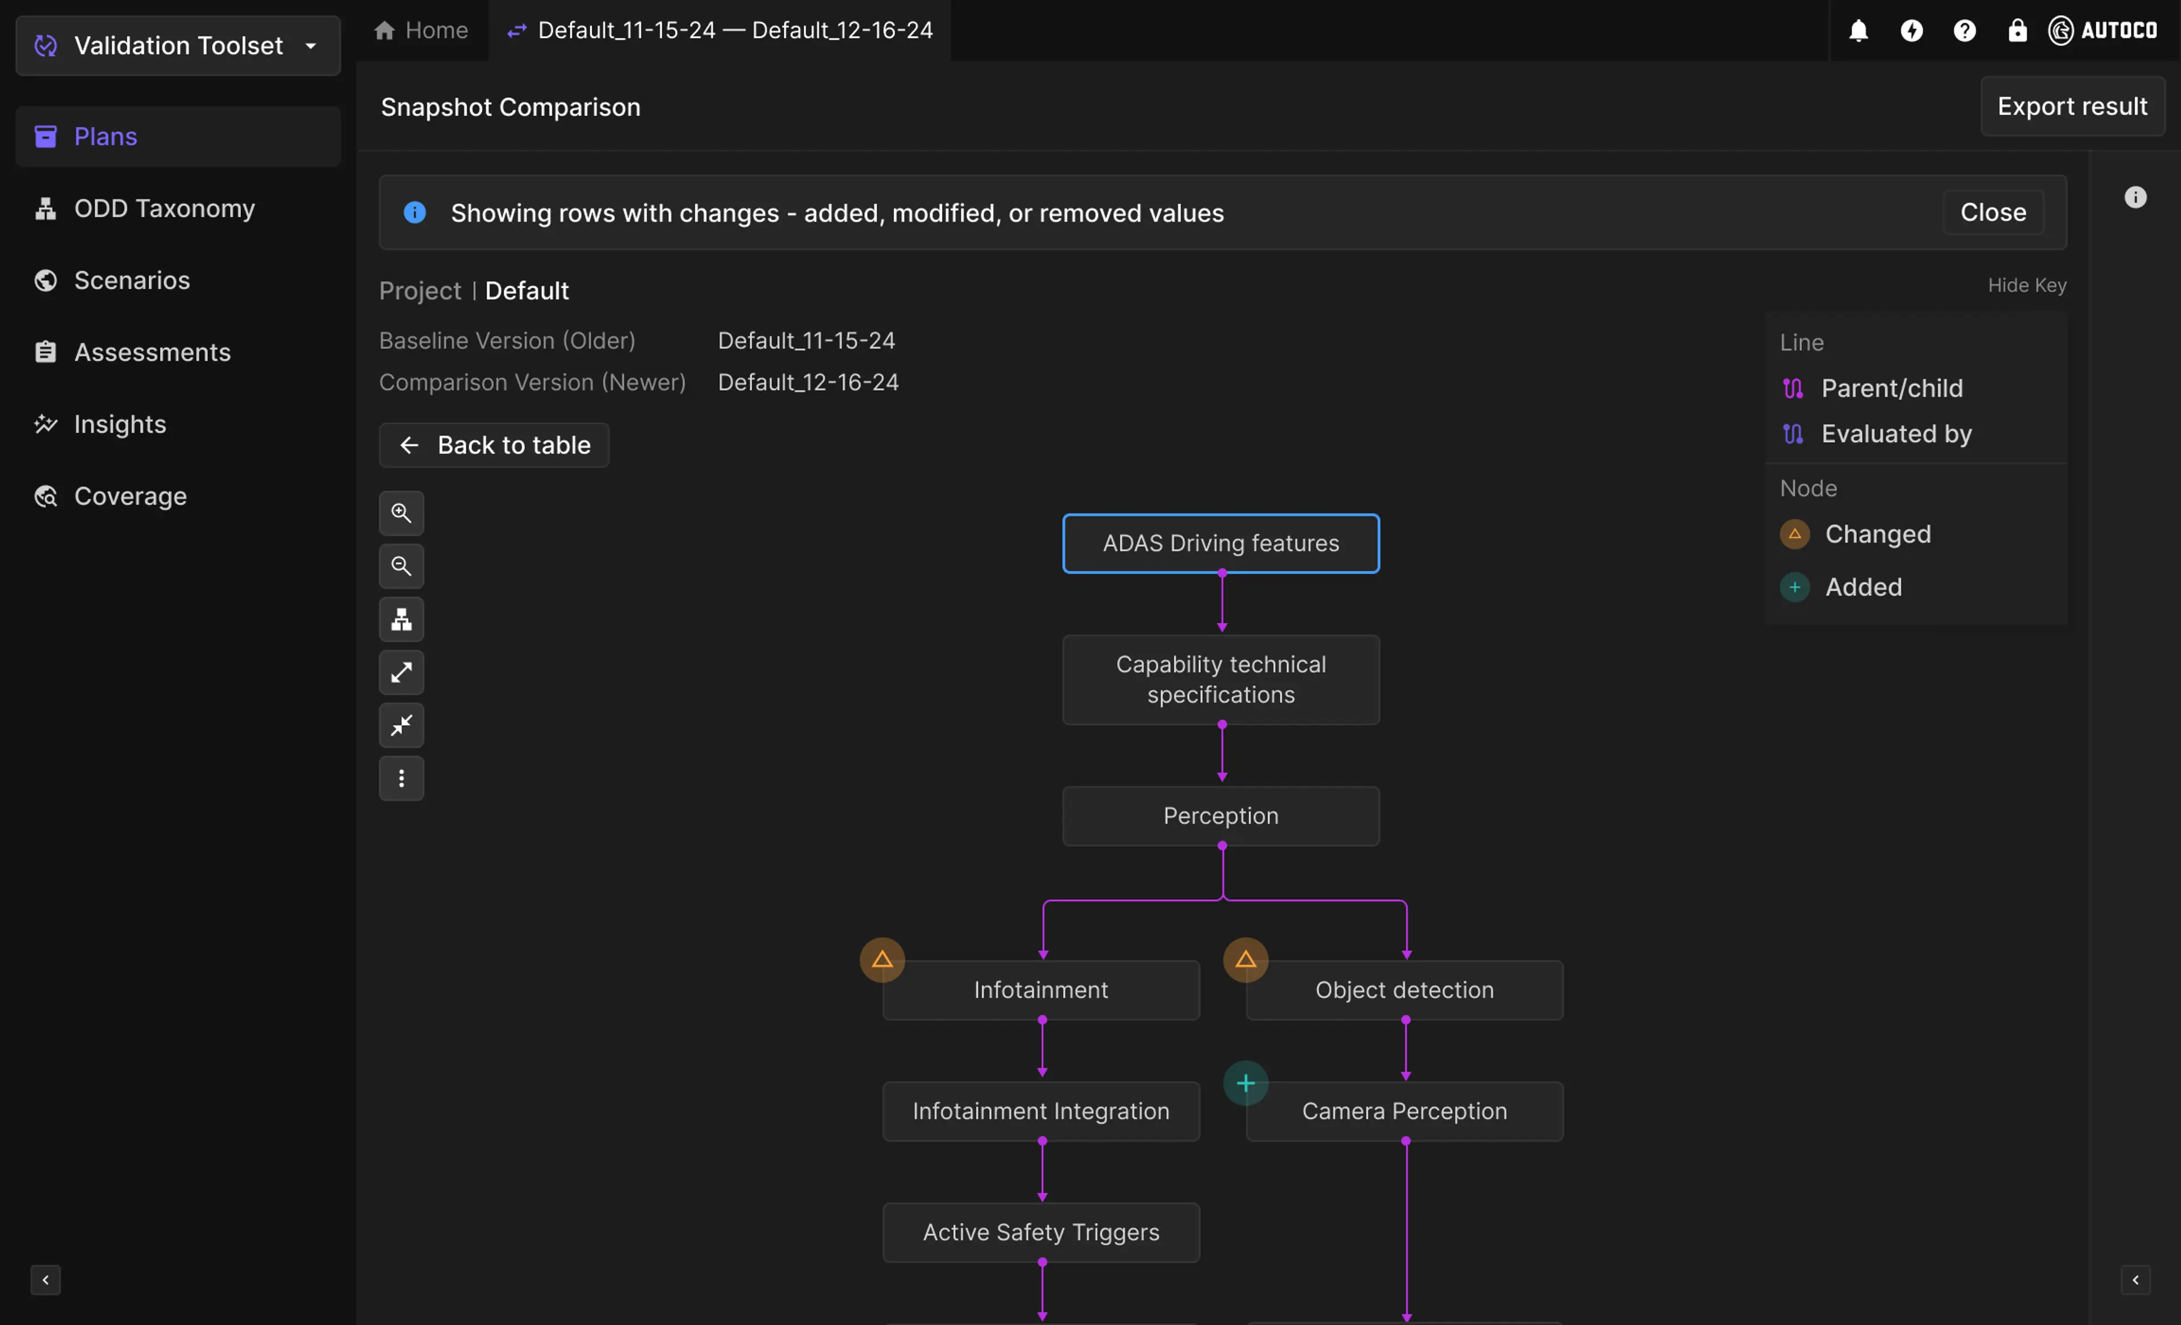Viewport: 2181px width, 1325px height.
Task: Click the hierarchy layout icon
Action: point(401,620)
